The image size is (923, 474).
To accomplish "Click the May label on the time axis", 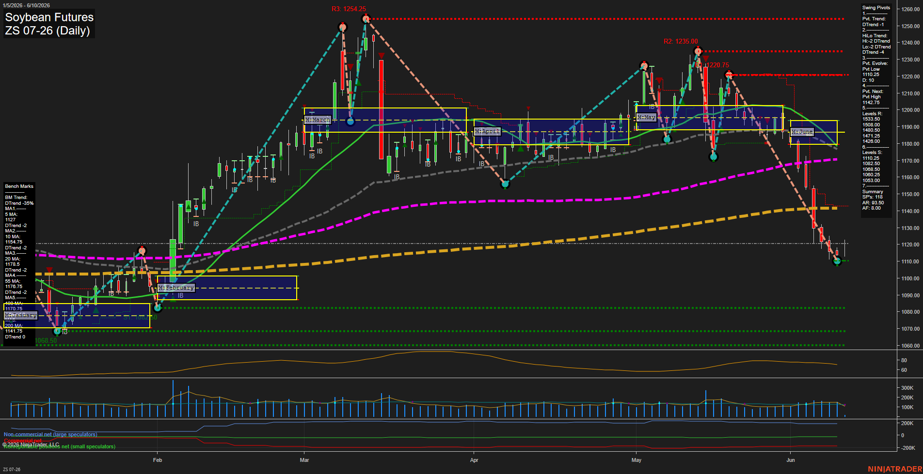I will click(x=637, y=460).
